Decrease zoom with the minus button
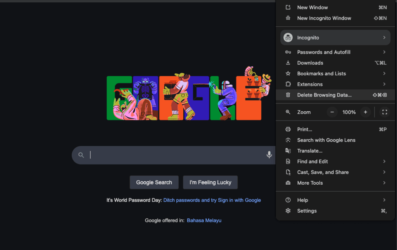 coord(332,112)
